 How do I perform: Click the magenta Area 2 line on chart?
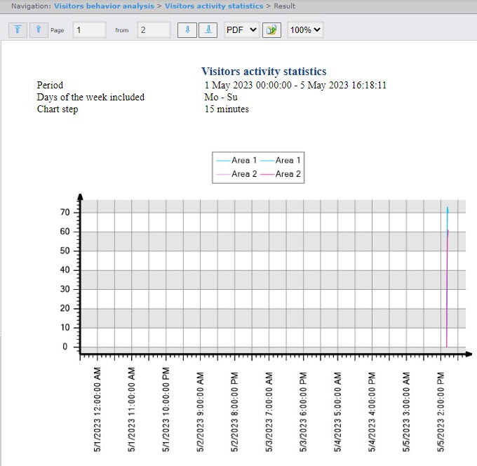(x=447, y=295)
